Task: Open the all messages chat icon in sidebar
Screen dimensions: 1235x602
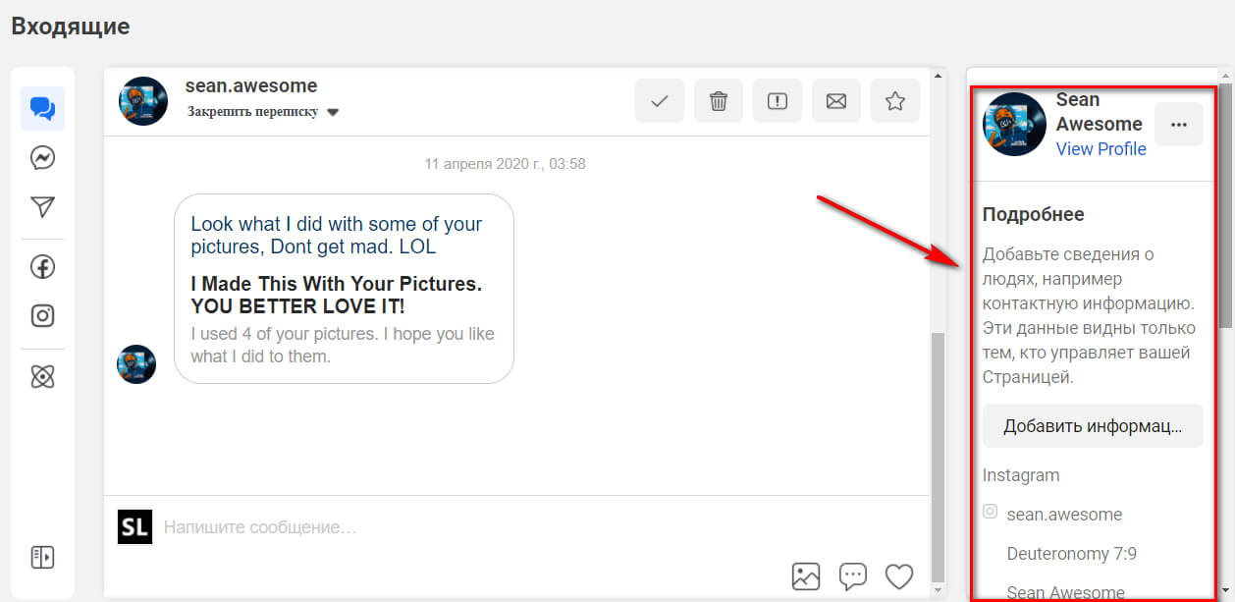Action: point(42,108)
